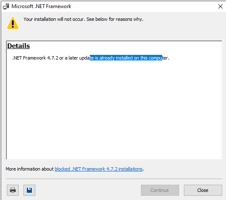Click the 'Your installation will not occur' message
226x200 pixels.
coord(54,19)
